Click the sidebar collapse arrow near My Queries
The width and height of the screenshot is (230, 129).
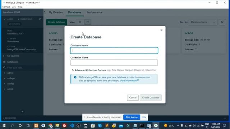(45, 12)
